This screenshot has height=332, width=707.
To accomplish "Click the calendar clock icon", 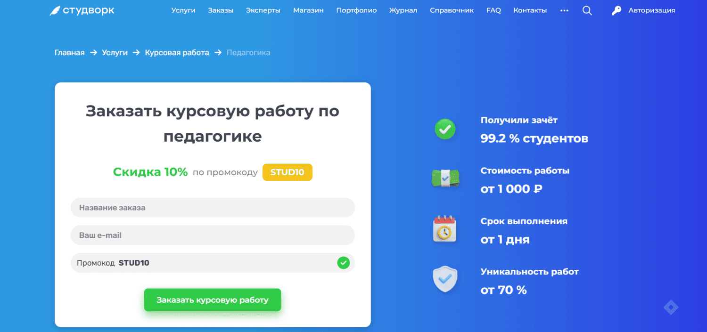I will click(444, 229).
